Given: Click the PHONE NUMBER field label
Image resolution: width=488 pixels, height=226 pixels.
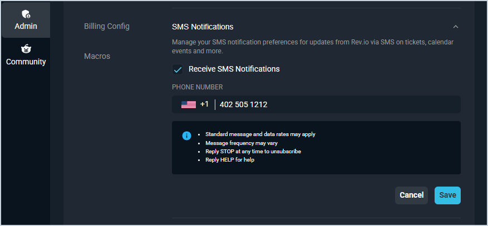Looking at the screenshot, I should [x=198, y=87].
